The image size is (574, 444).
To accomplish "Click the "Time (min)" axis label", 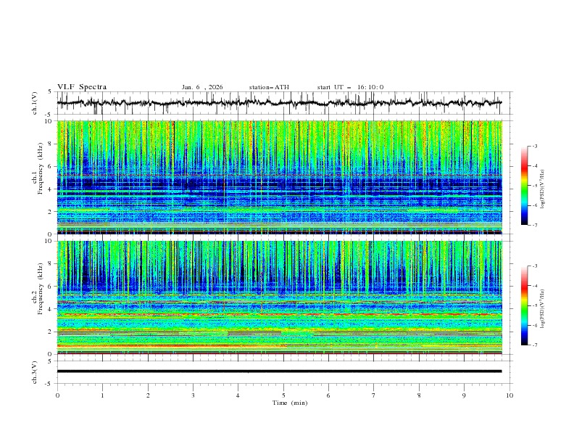I will click(x=290, y=403).
